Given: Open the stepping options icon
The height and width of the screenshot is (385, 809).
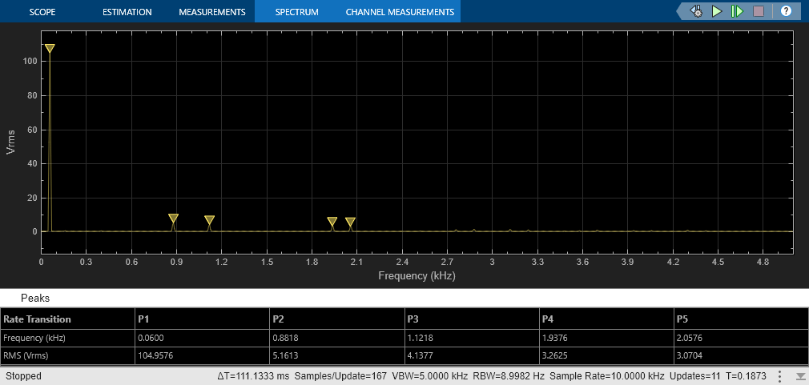Looking at the screenshot, I should tap(697, 11).
